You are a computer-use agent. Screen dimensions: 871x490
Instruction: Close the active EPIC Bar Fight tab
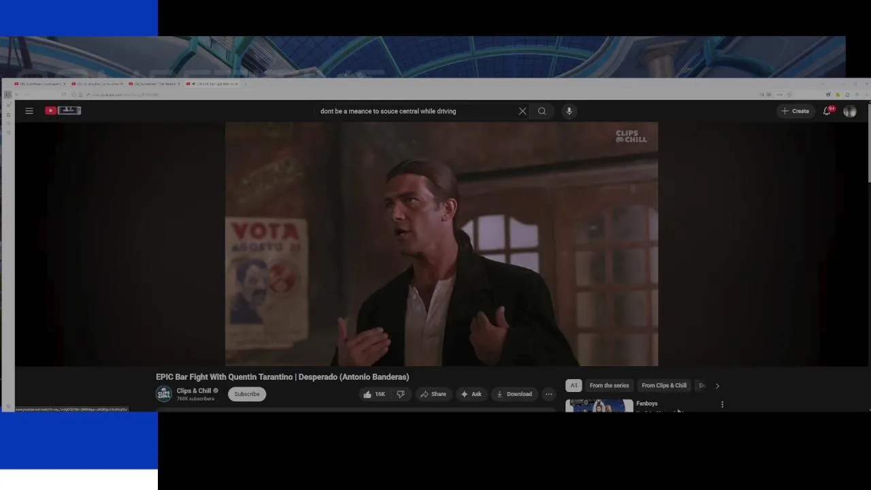(x=237, y=84)
